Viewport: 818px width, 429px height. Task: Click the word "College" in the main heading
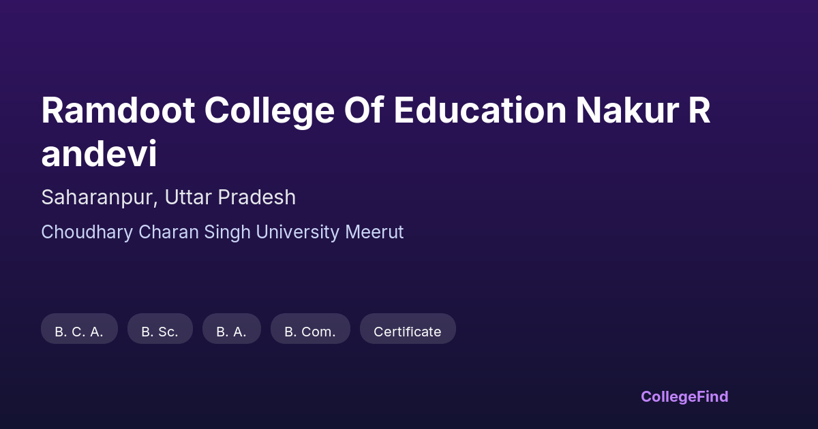(269, 111)
